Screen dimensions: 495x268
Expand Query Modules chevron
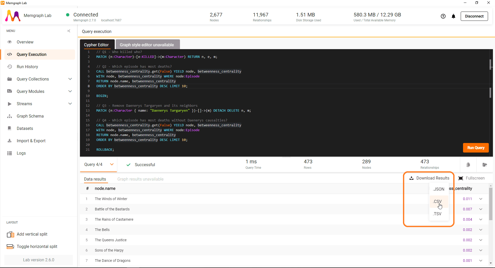point(70,91)
